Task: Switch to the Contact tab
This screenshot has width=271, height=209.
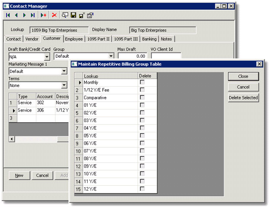Action: pyautogui.click(x=13, y=39)
